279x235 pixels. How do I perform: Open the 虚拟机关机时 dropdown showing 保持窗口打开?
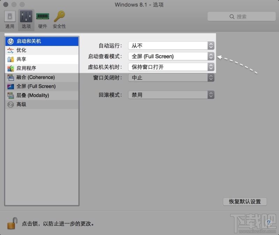(x=171, y=67)
